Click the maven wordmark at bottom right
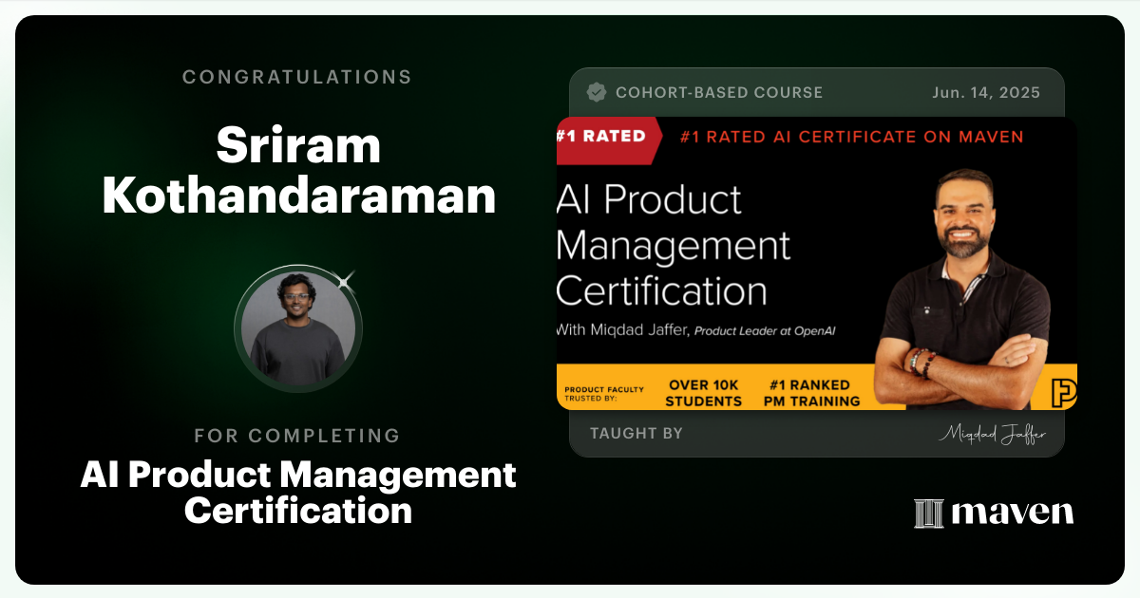Viewport: 1140px width, 598px height. 1011,514
